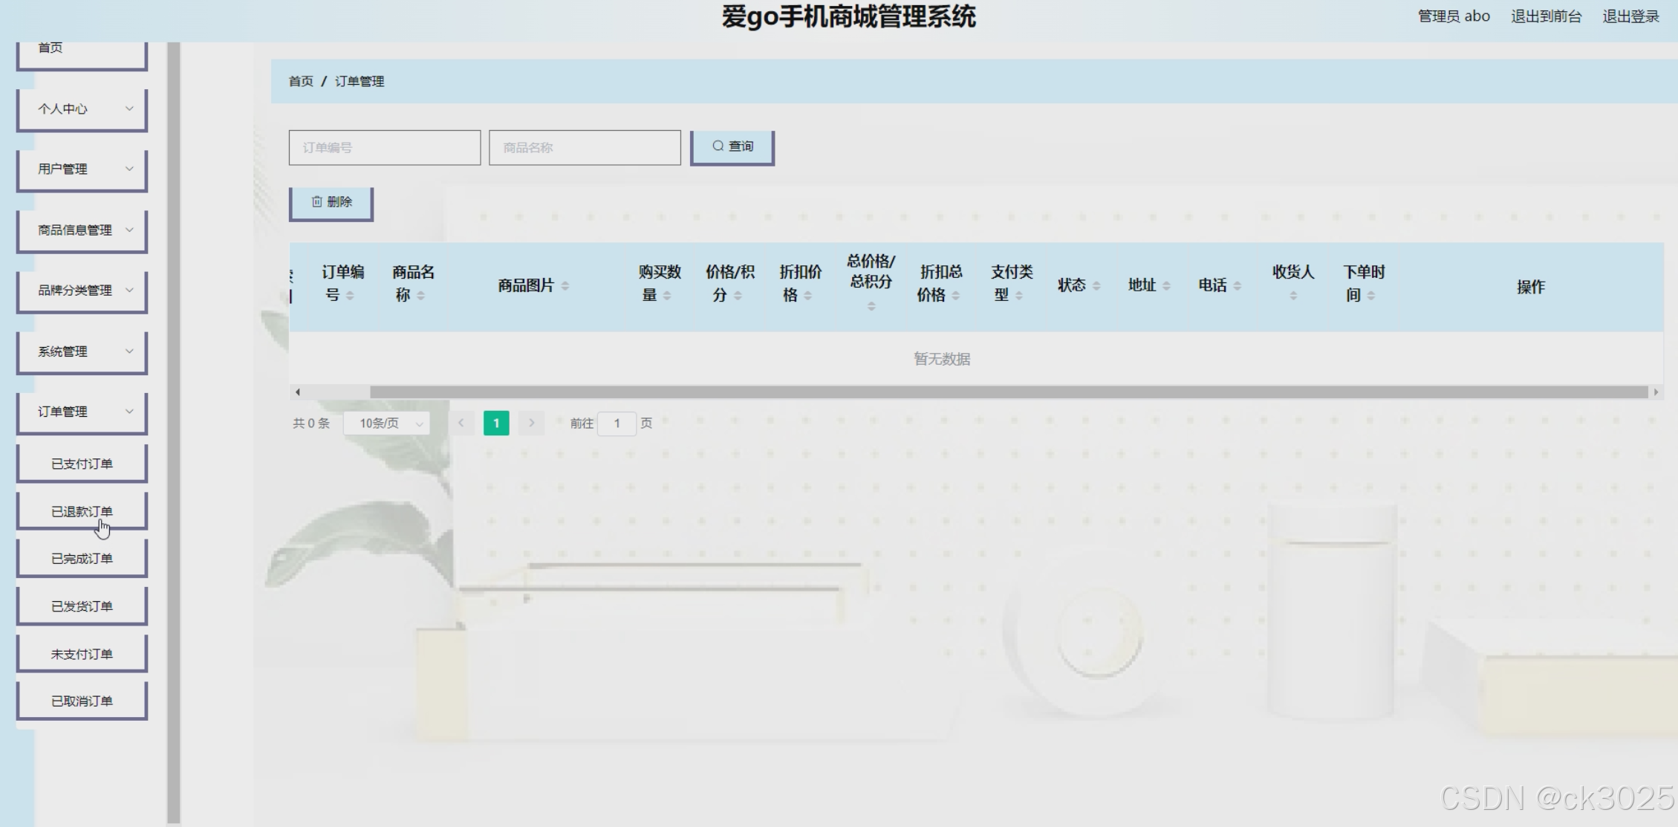The height and width of the screenshot is (827, 1678).
Task: Expand the 商品信息管理 sidebar menu
Action: [x=82, y=230]
